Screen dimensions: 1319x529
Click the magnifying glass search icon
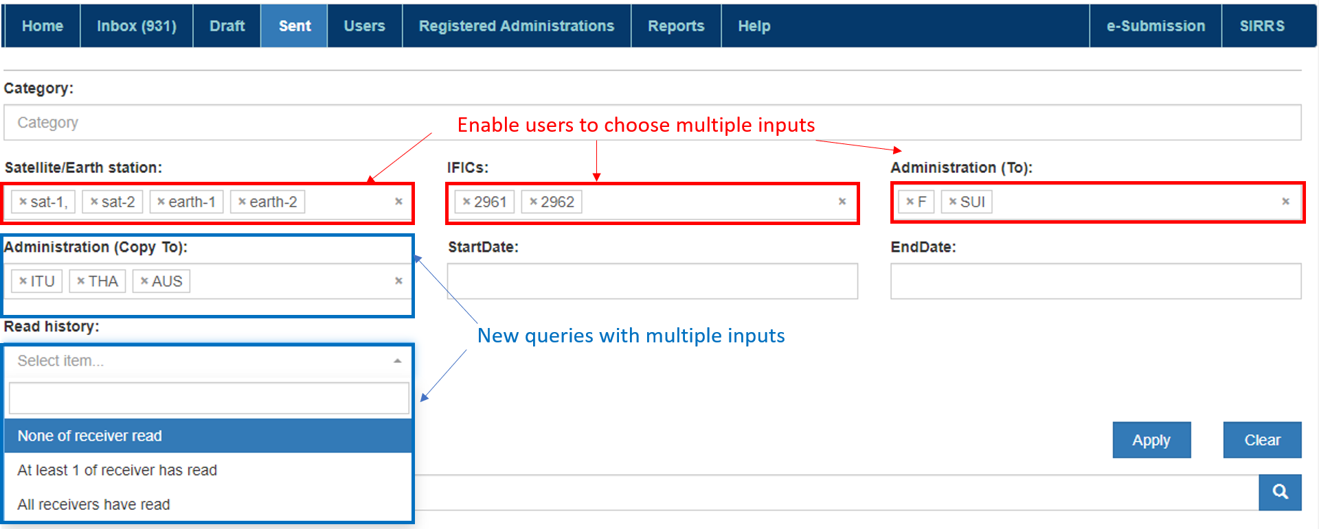(1279, 492)
